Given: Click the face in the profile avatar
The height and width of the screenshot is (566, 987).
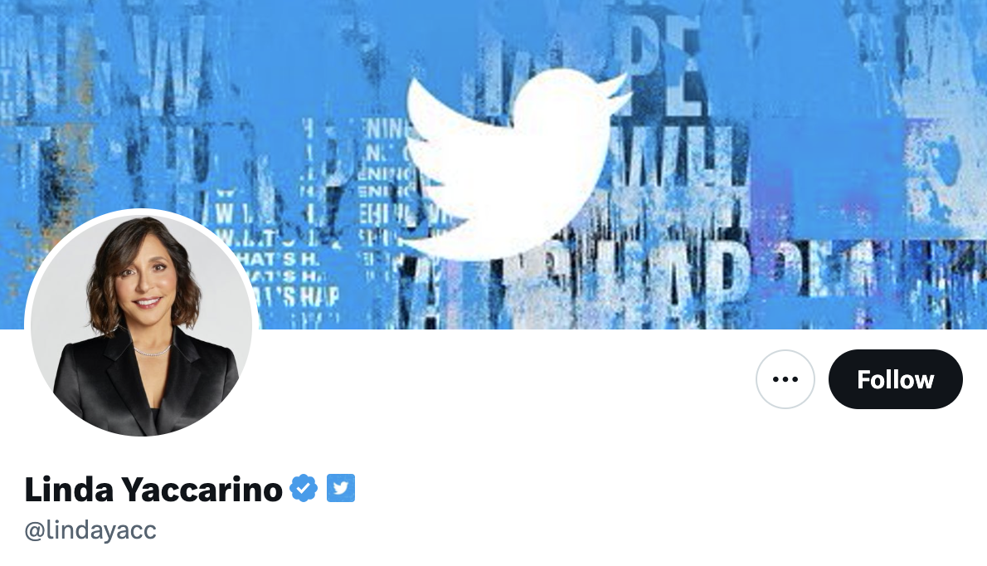Looking at the screenshot, I should (145, 277).
